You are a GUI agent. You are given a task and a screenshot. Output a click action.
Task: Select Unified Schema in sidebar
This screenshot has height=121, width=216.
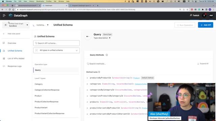point(15,51)
